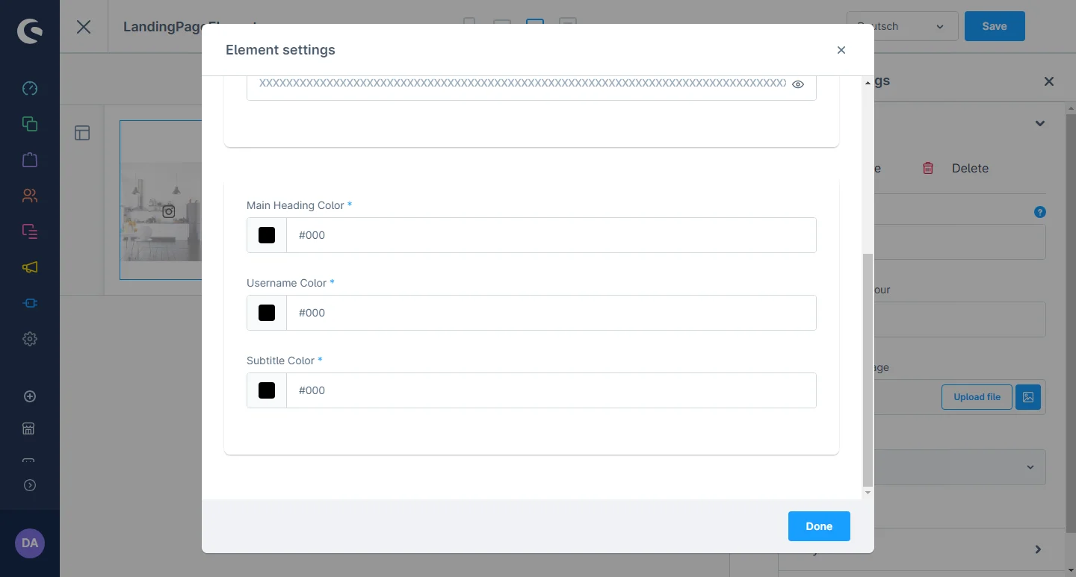Open the Settings gear icon in sidebar
This screenshot has width=1076, height=577.
(30, 339)
